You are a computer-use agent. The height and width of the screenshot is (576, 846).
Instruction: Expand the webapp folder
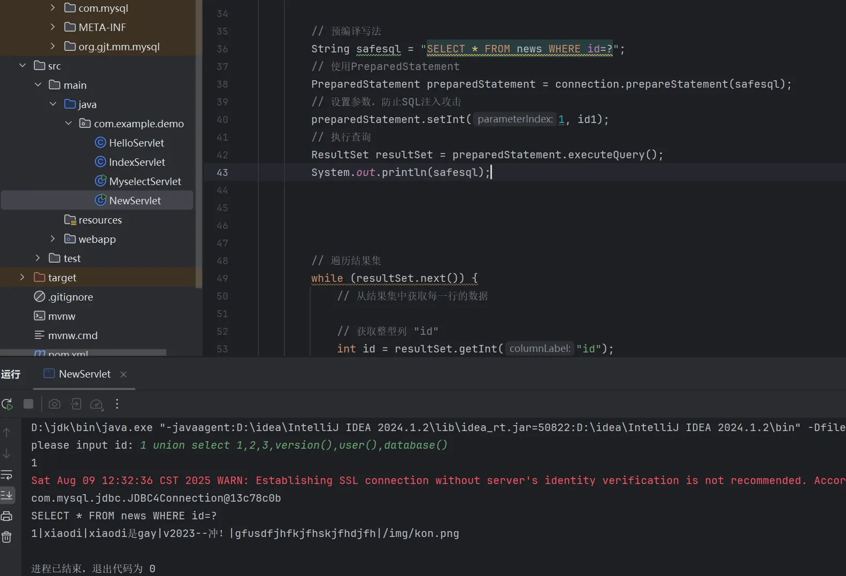click(52, 239)
